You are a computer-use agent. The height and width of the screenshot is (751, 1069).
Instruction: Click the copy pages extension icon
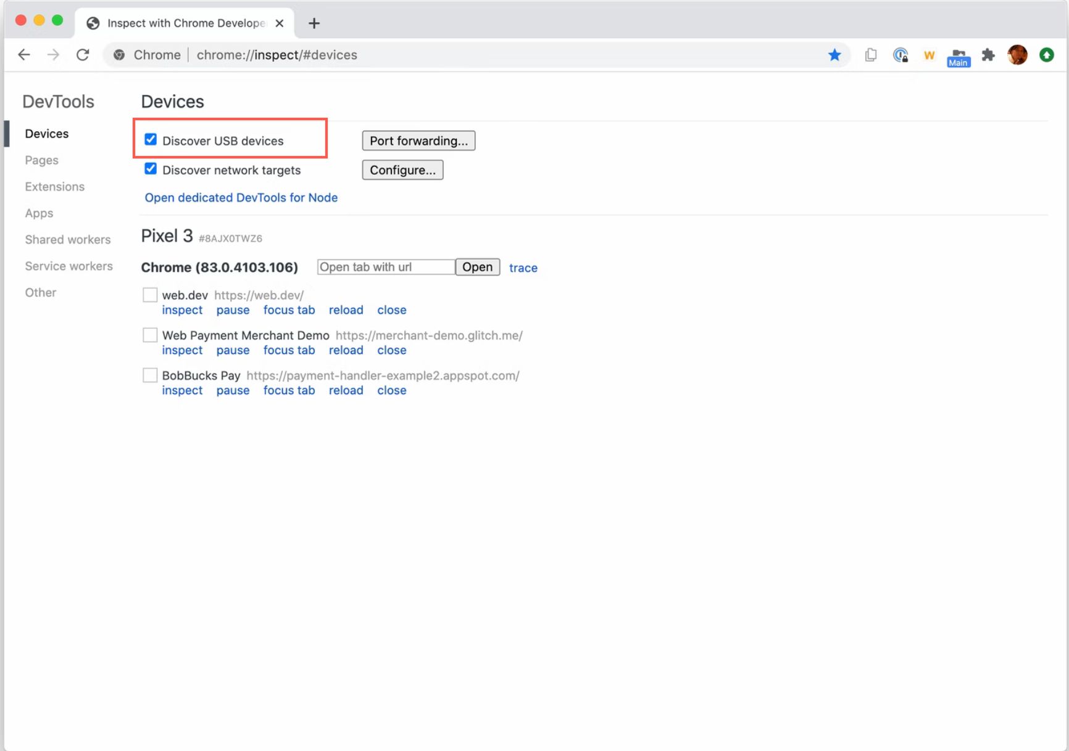click(x=871, y=55)
